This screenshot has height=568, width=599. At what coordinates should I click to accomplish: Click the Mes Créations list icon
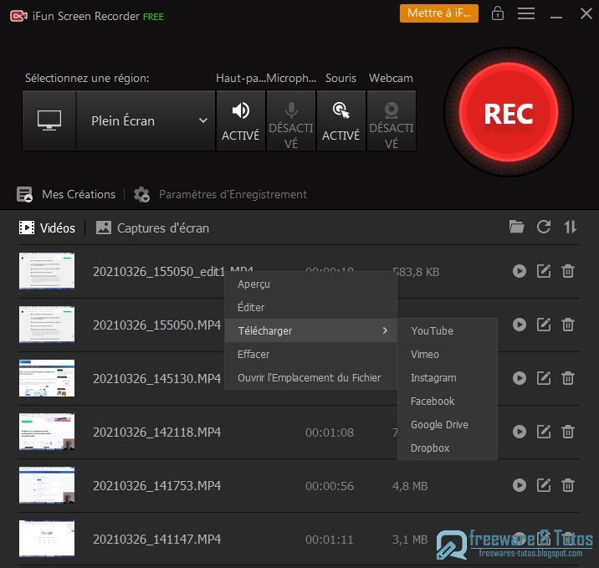pos(24,194)
